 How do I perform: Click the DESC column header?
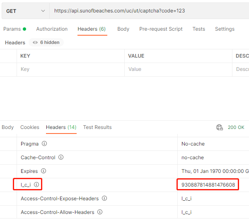[x=242, y=56]
